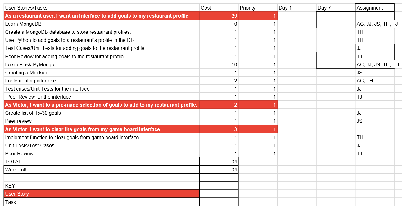Select the "Cost" column header cell
This screenshot has height=208, width=402.
click(x=219, y=8)
